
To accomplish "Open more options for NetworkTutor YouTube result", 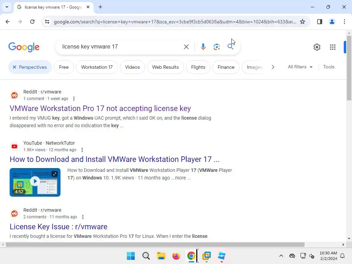I will (x=82, y=150).
